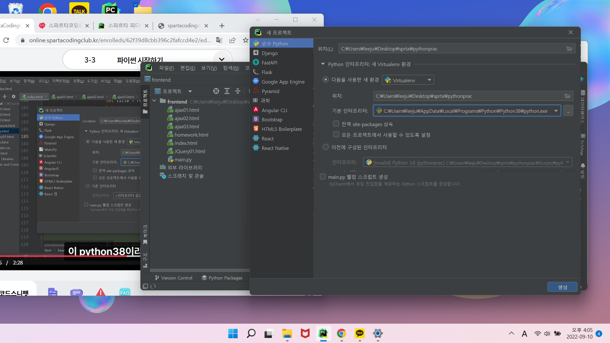Viewport: 610px width, 343px height.
Task: Collapse 'Python 인터프리터' section triangle
Action: (323, 64)
